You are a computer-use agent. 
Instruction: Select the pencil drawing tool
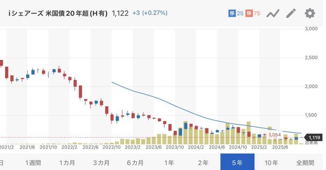pos(291,13)
